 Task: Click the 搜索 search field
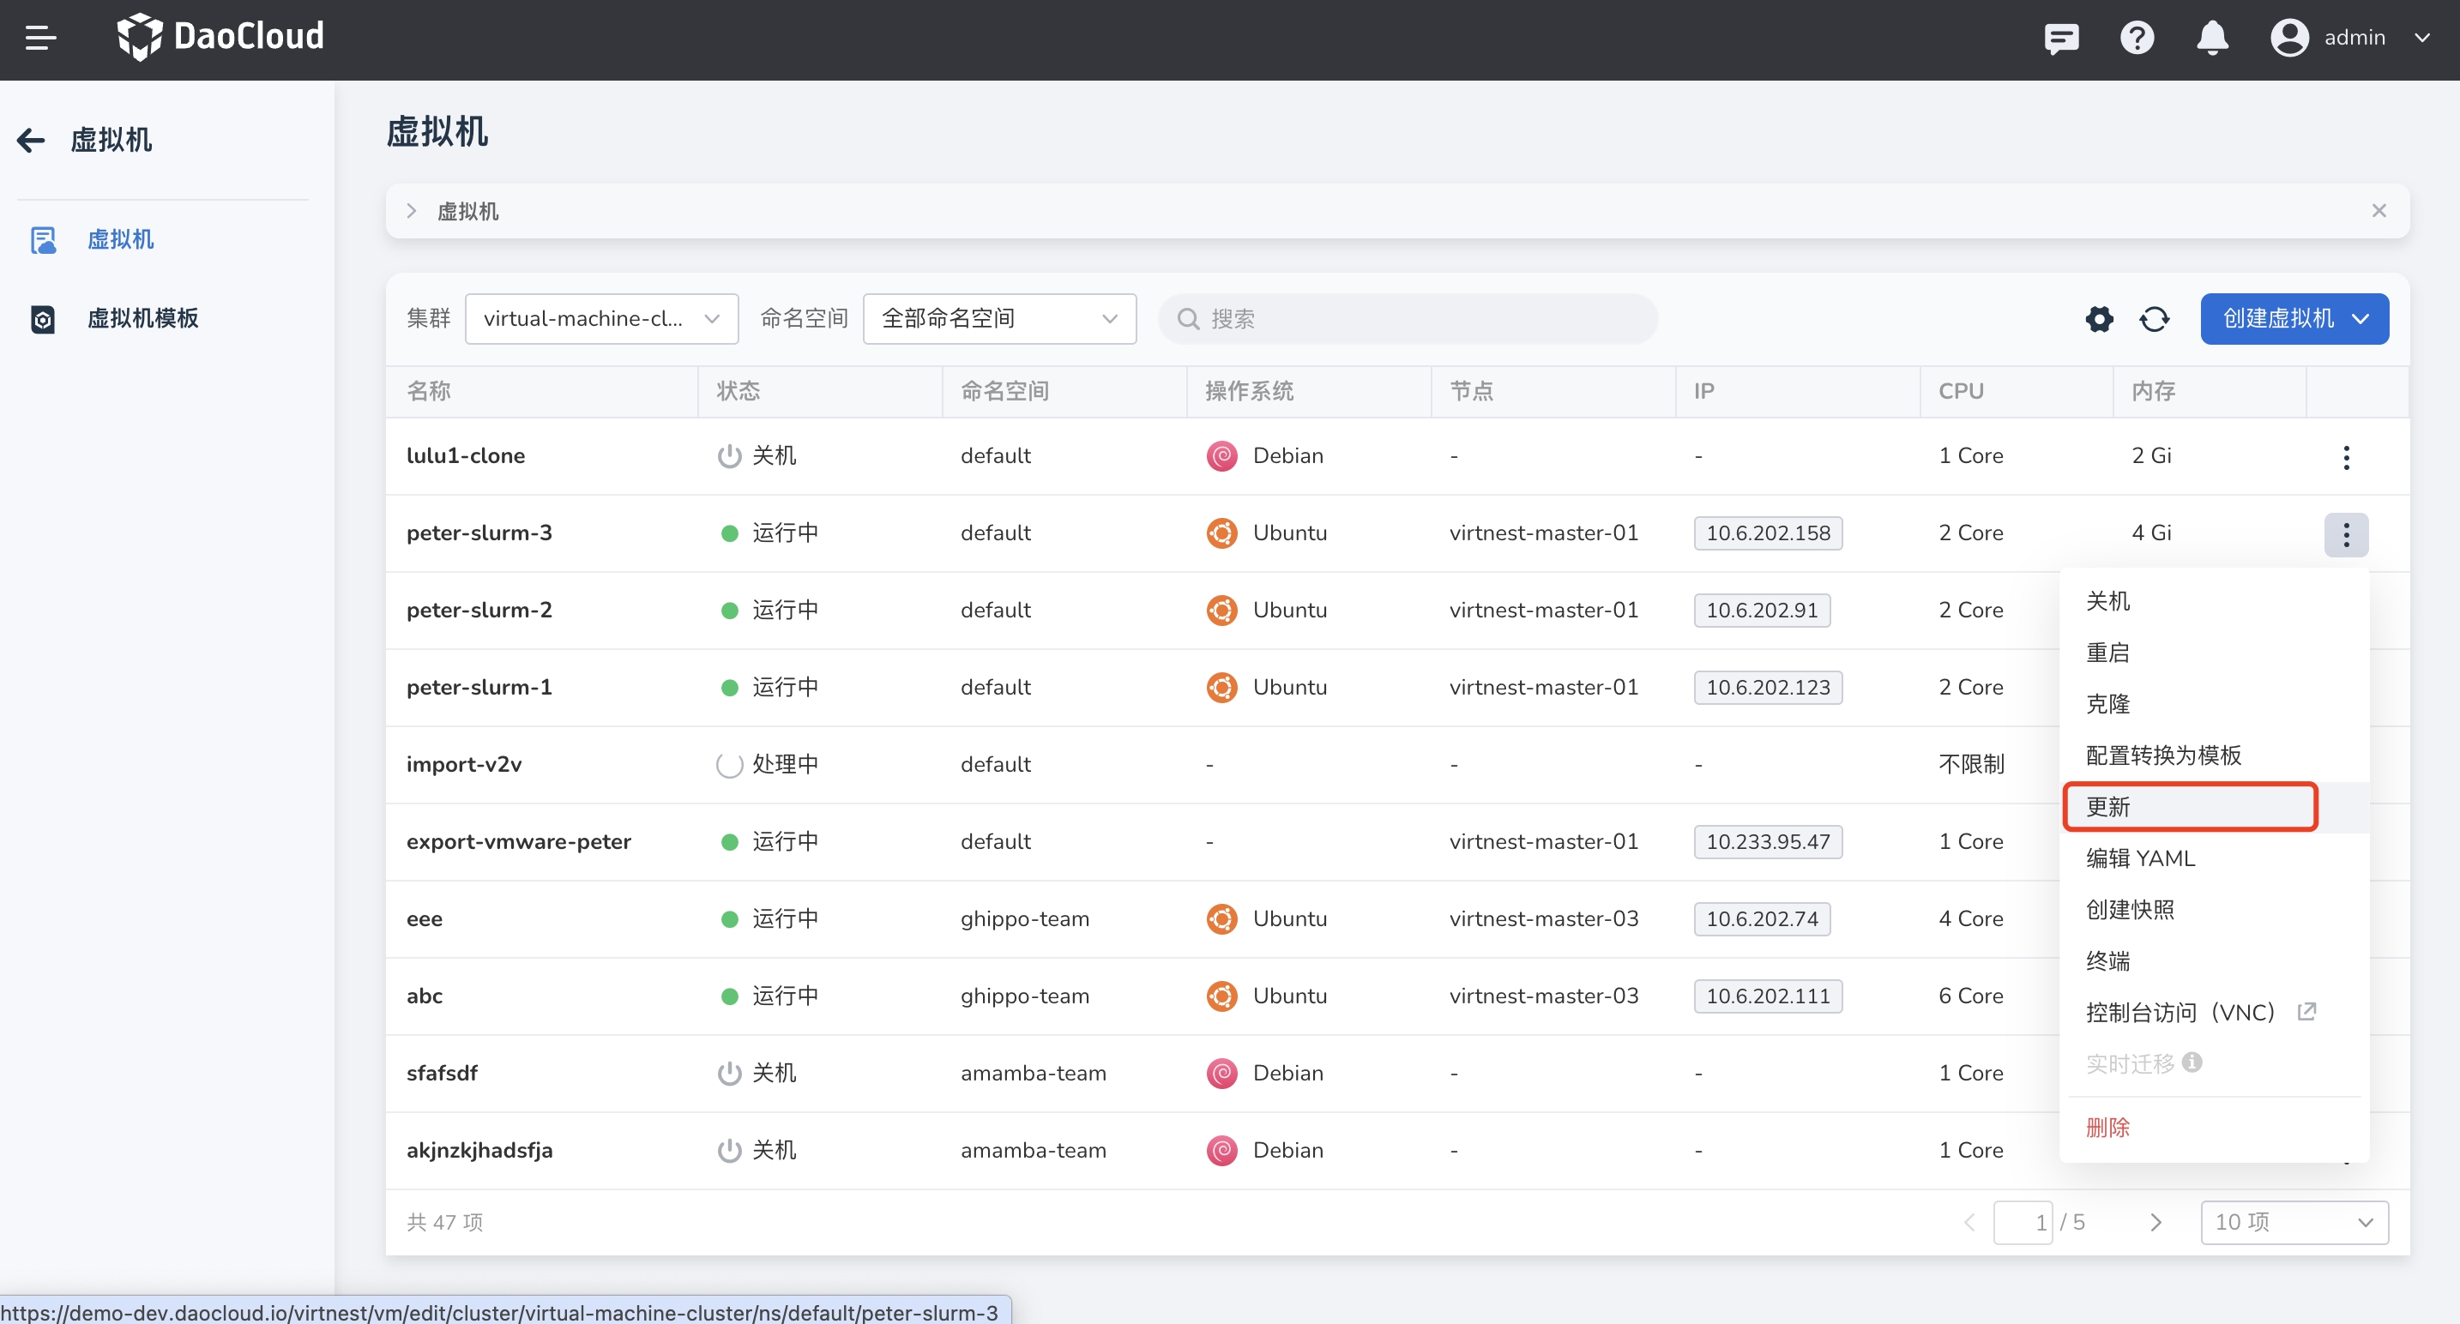[x=1408, y=319]
